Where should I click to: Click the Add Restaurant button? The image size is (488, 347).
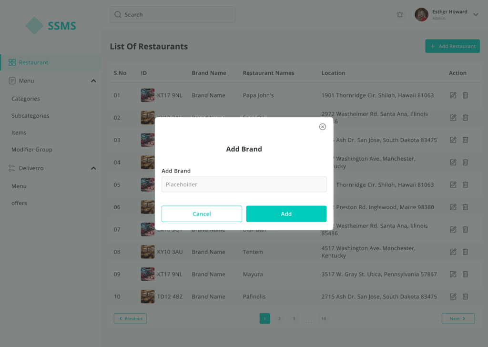pos(453,46)
